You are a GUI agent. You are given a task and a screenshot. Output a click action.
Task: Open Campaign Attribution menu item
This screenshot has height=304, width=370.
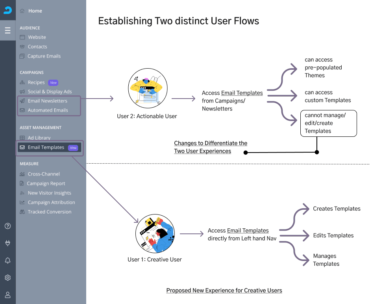click(51, 202)
